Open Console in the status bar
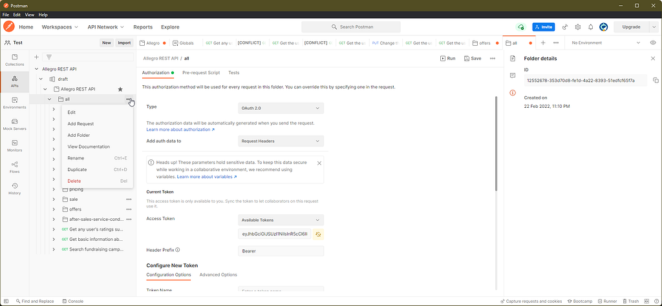The image size is (662, 306). tap(73, 301)
